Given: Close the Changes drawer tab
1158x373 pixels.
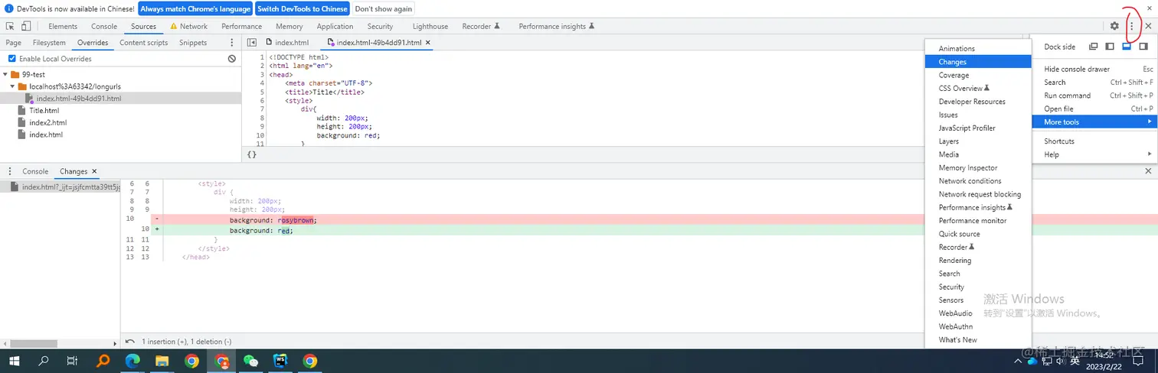Looking at the screenshot, I should (x=94, y=172).
